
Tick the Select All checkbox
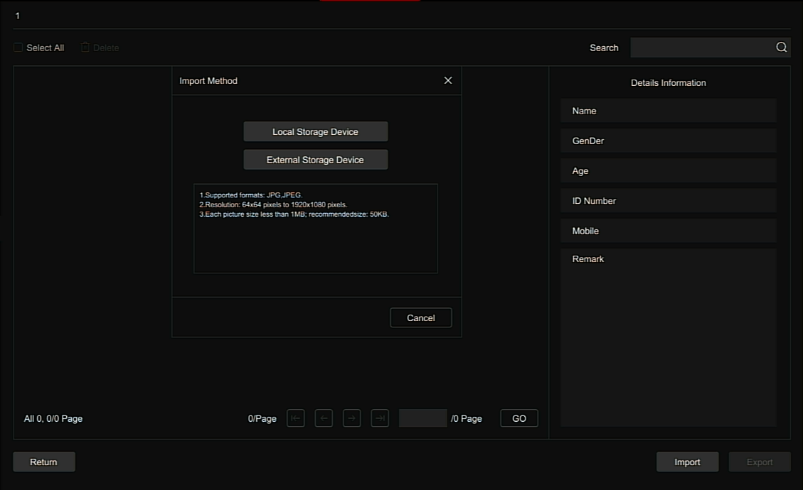(18, 47)
